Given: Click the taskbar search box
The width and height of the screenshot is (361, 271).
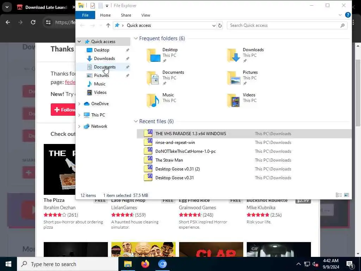Looking at the screenshot, I should (x=68, y=264).
